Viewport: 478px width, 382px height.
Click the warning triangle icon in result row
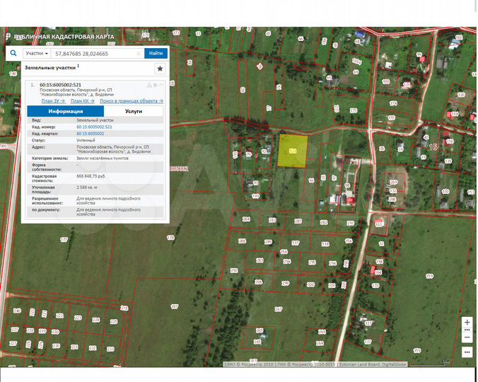149,84
